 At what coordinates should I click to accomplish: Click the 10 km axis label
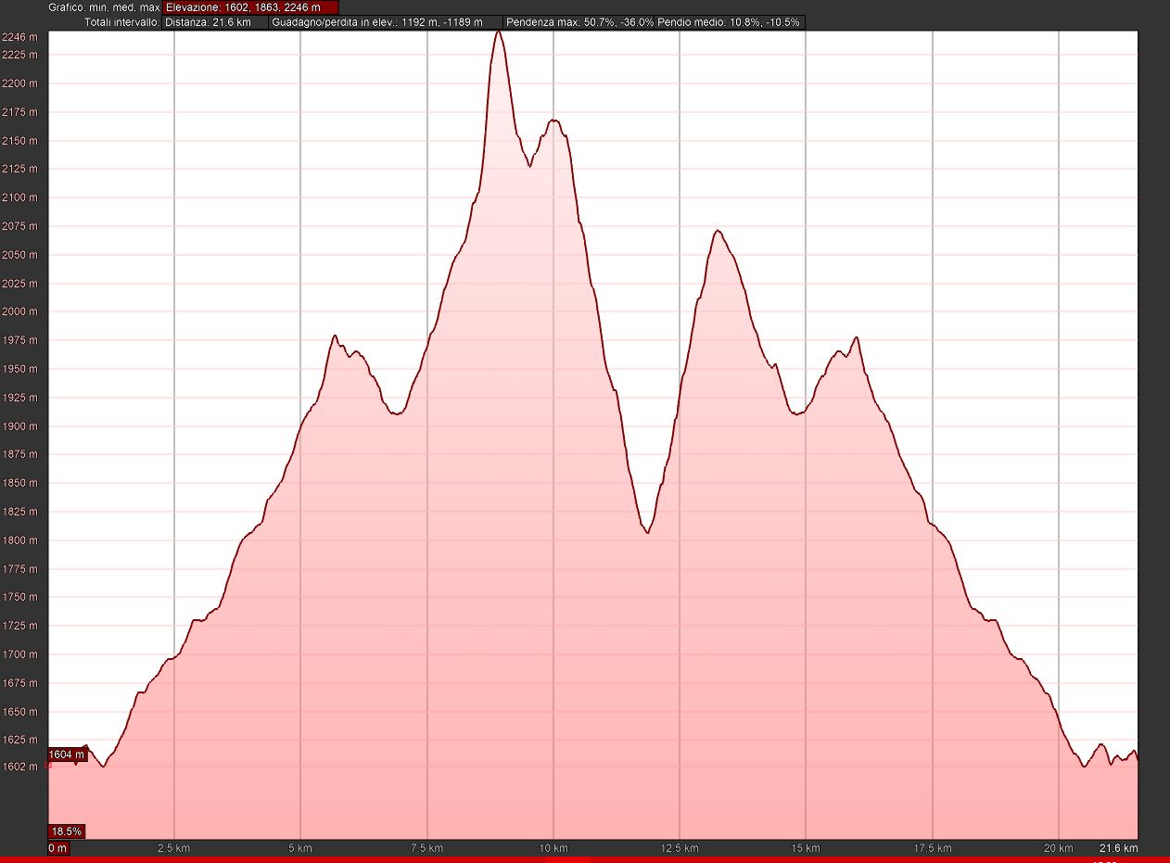[x=553, y=847]
